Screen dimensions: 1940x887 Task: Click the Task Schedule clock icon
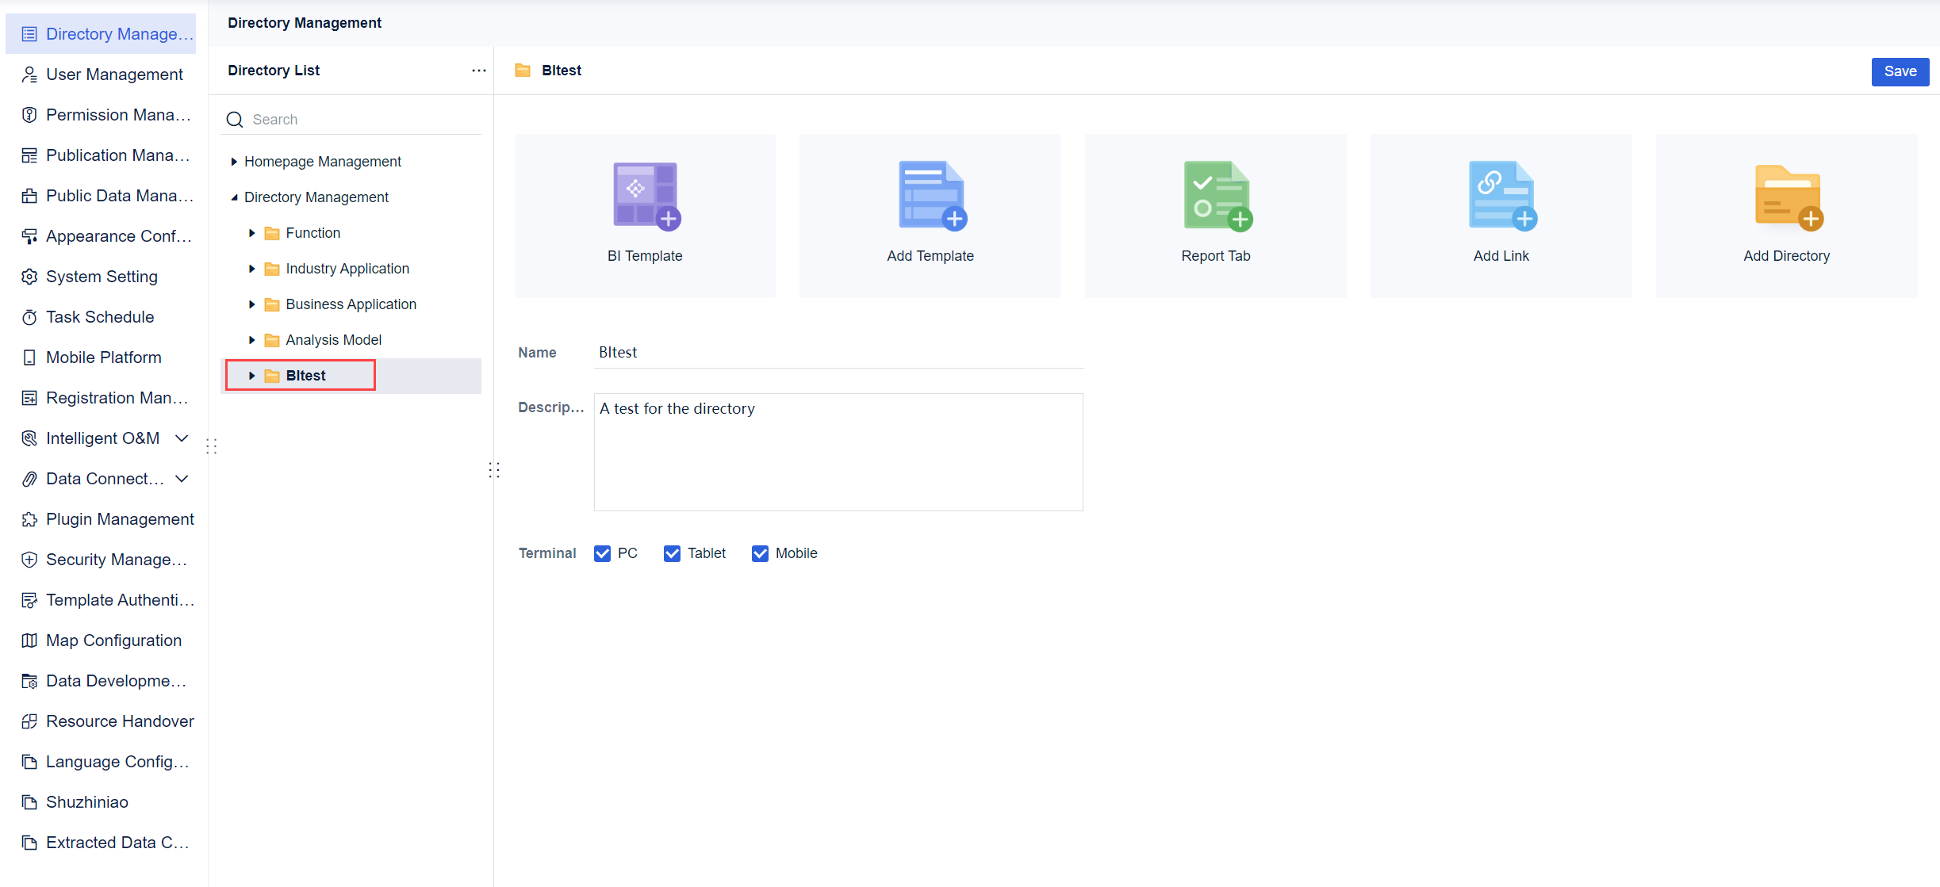click(29, 316)
